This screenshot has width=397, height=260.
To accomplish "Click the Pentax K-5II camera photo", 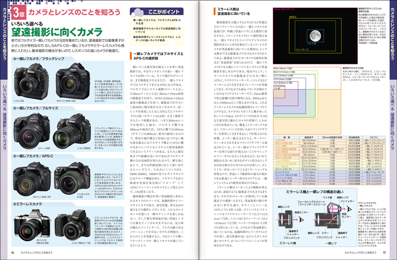I will [72, 178].
